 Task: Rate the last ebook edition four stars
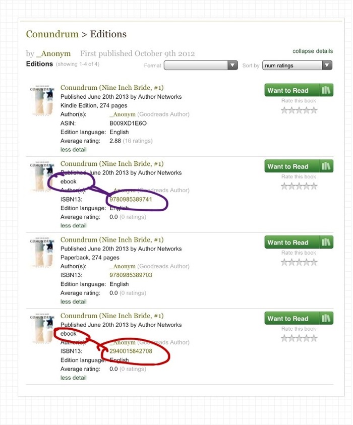pyautogui.click(x=307, y=338)
